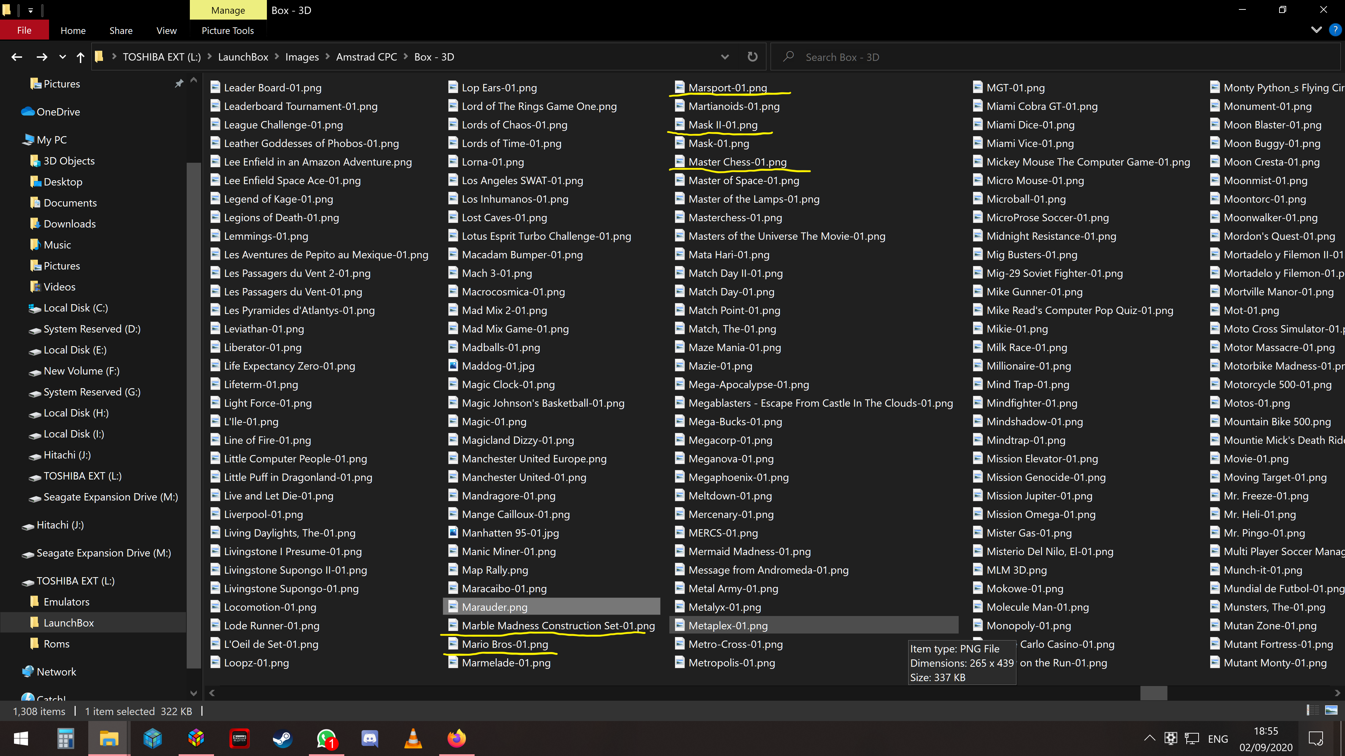Select the Marsport-01.png file

point(721,87)
